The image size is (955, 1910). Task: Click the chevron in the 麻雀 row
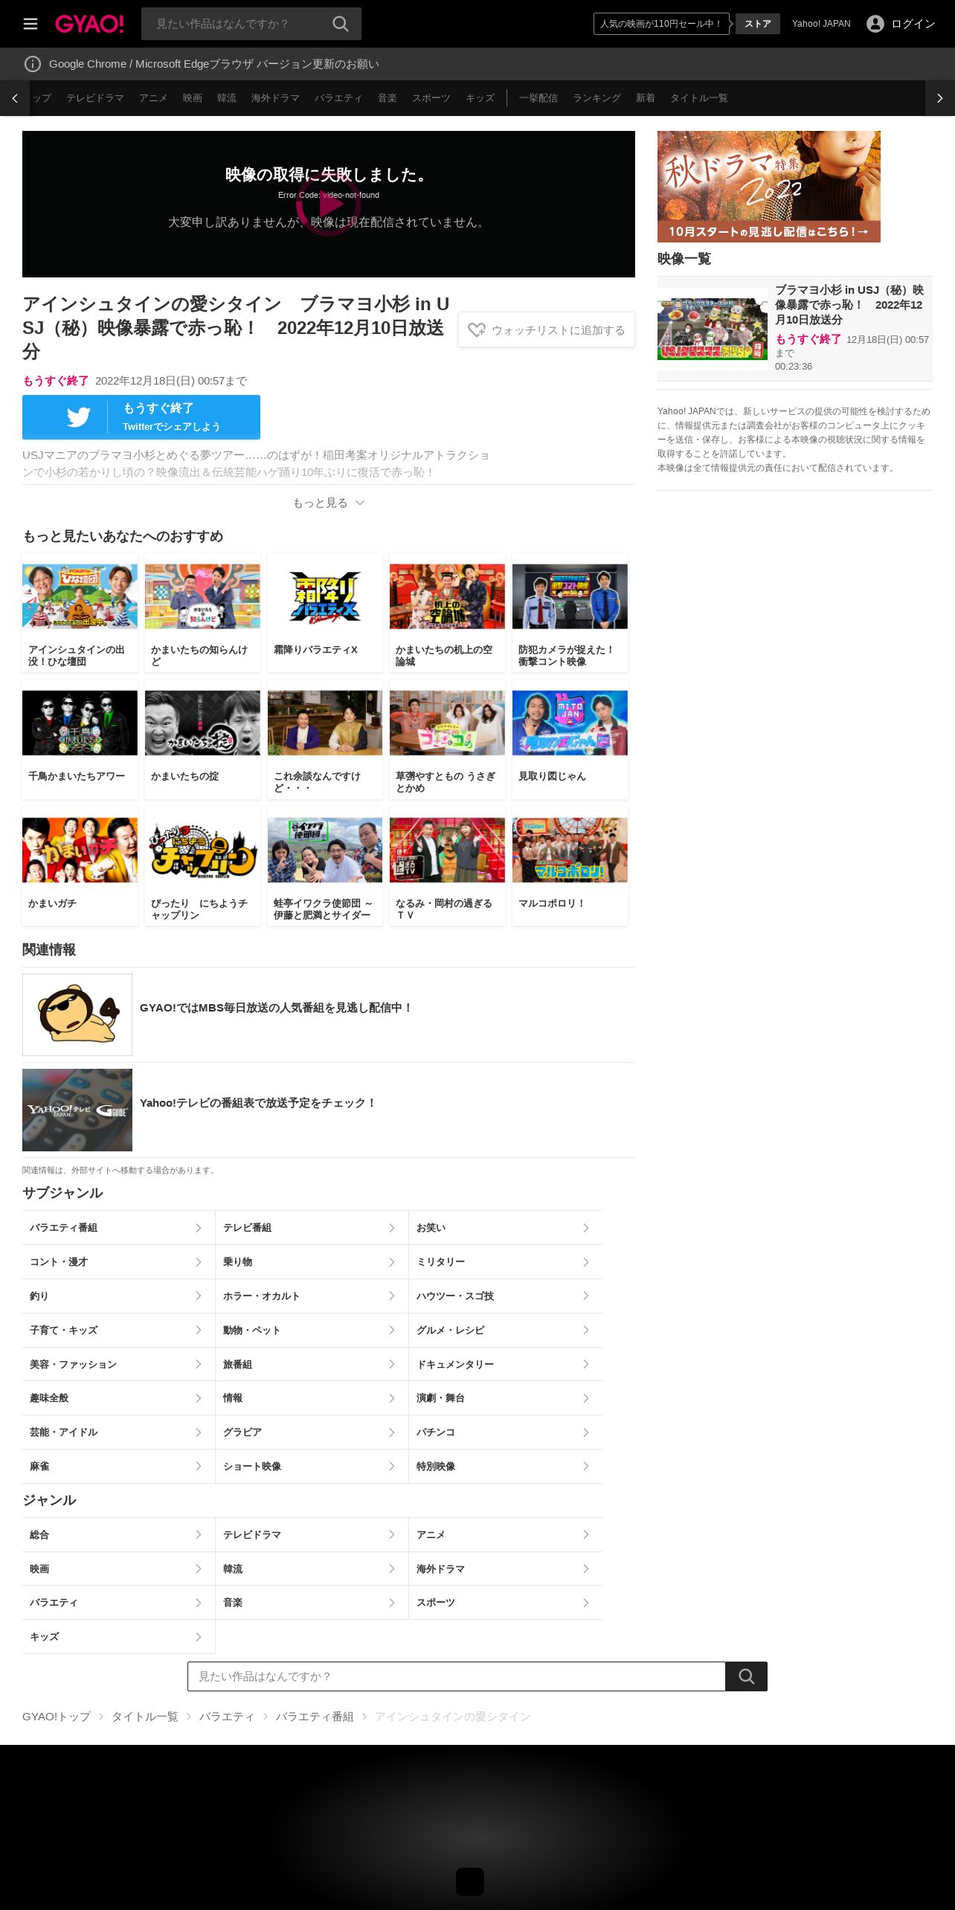tap(199, 1467)
